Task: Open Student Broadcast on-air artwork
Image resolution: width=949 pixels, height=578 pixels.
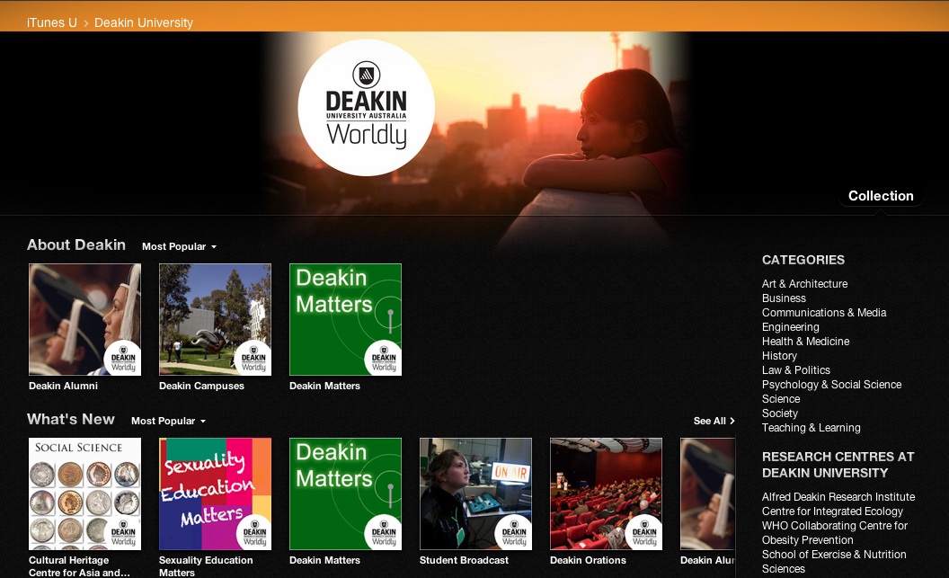Action: [x=475, y=494]
